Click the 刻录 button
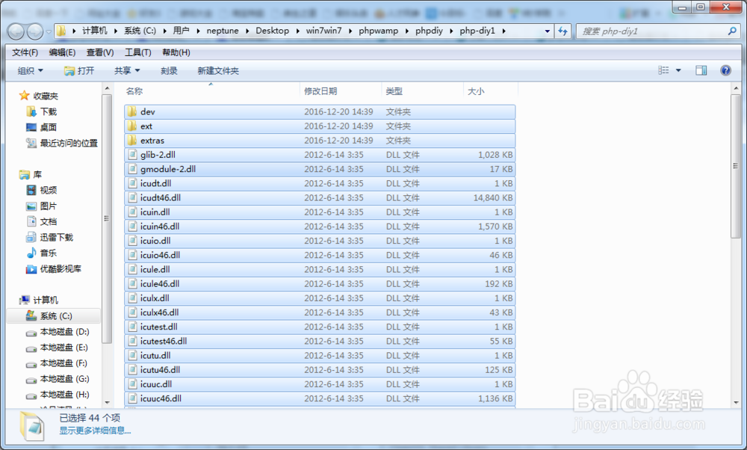747x450 pixels. [x=169, y=70]
